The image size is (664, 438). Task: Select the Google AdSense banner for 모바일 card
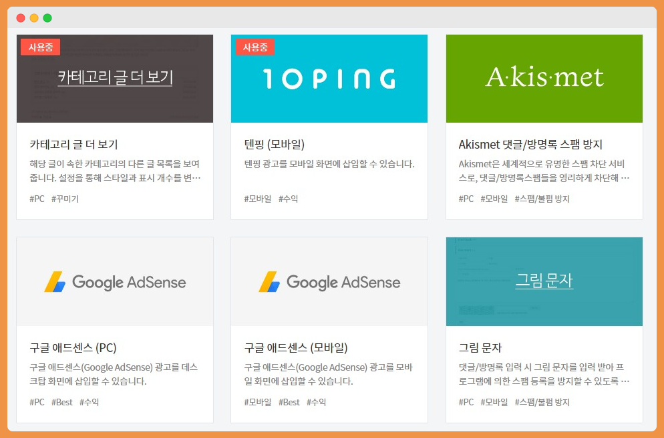[x=329, y=281]
